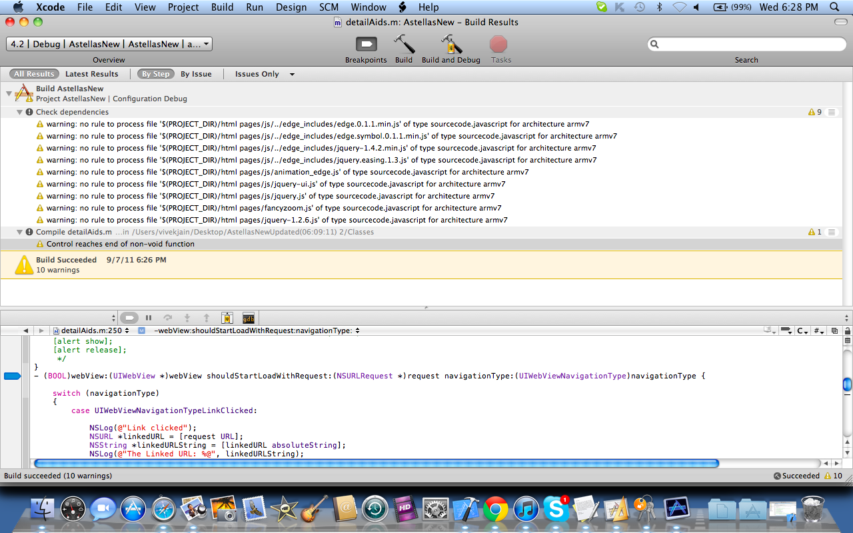Open the gdb console icon
Image resolution: width=853 pixels, height=533 pixels.
pos(249,318)
